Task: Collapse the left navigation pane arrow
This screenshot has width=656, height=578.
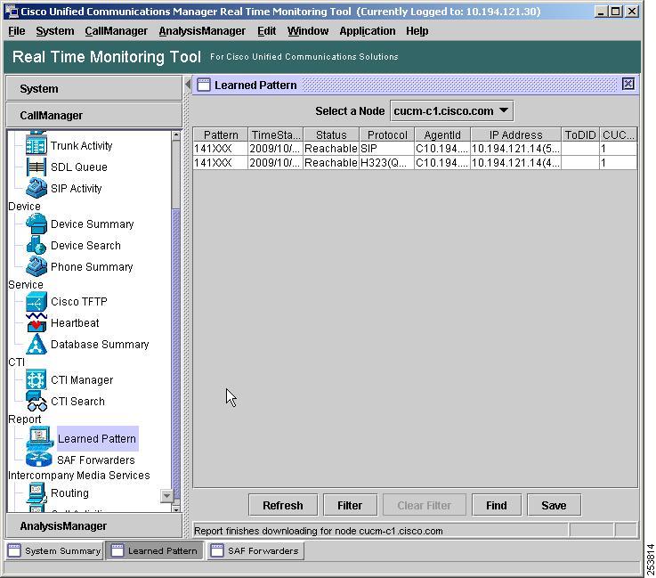Action: click(188, 85)
